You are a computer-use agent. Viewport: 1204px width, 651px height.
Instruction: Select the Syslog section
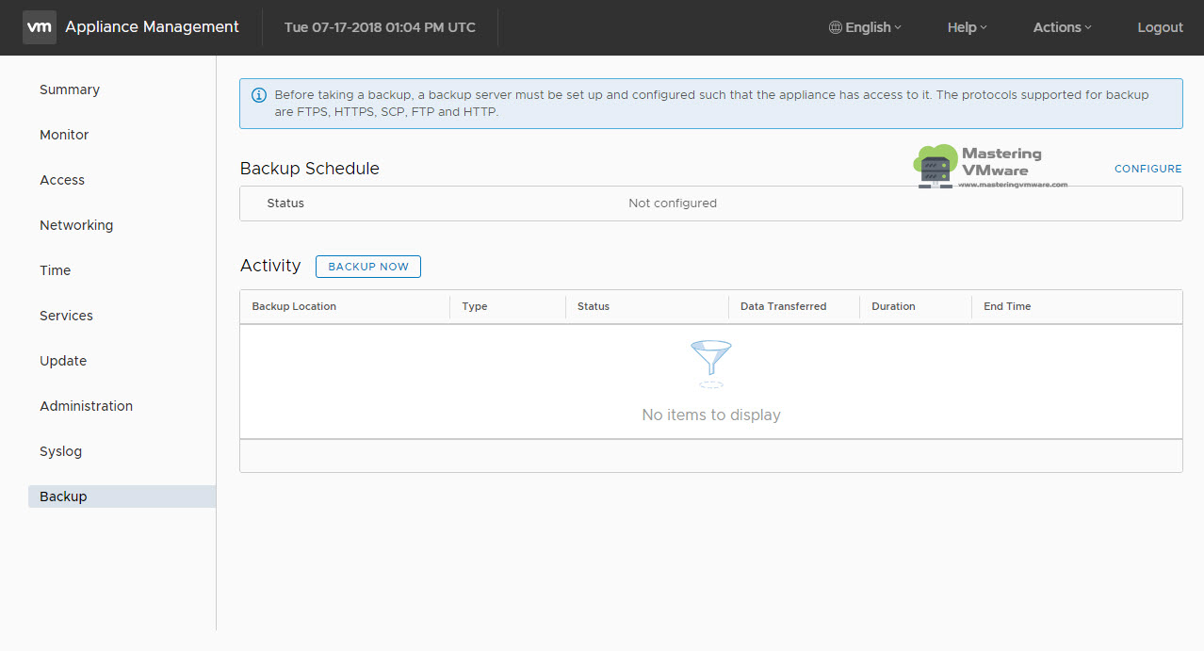[x=60, y=451]
